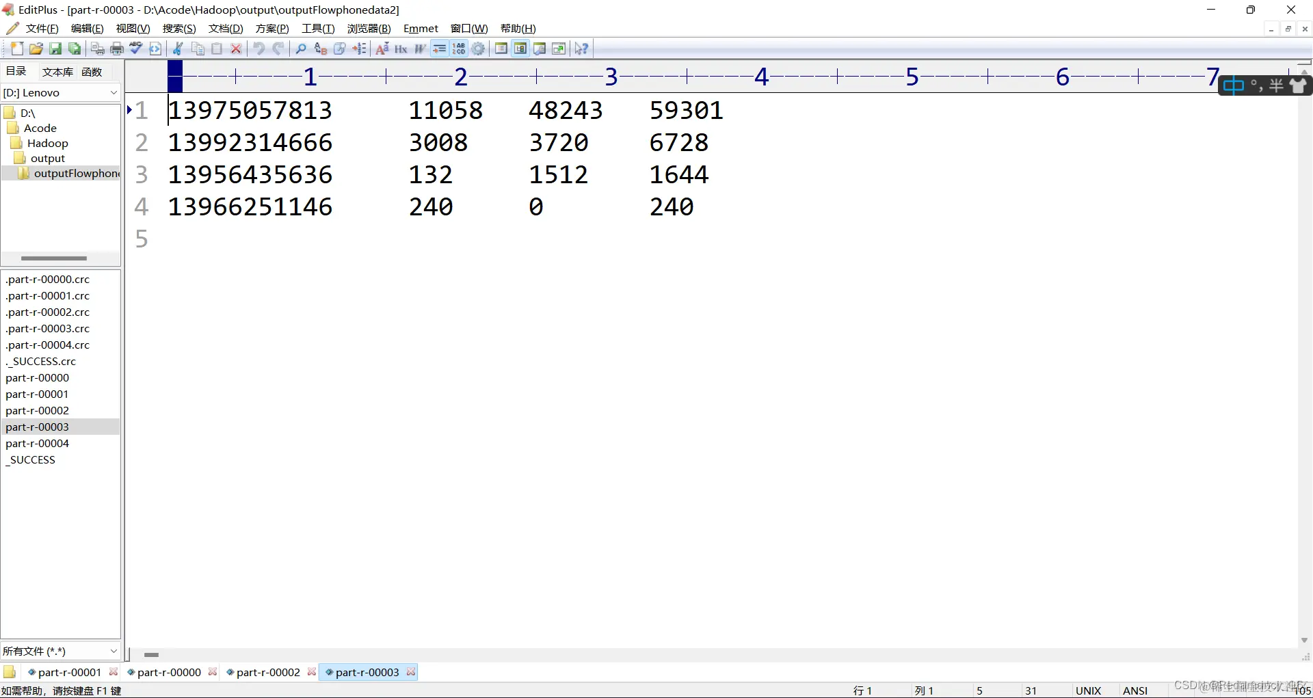Select part-r-00004 in the file list

pyautogui.click(x=38, y=443)
